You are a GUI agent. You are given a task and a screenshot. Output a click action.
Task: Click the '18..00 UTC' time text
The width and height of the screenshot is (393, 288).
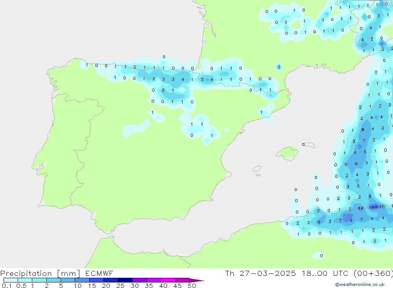[x=325, y=273]
